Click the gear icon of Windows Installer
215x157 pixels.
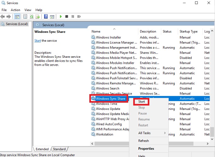(x=93, y=37)
